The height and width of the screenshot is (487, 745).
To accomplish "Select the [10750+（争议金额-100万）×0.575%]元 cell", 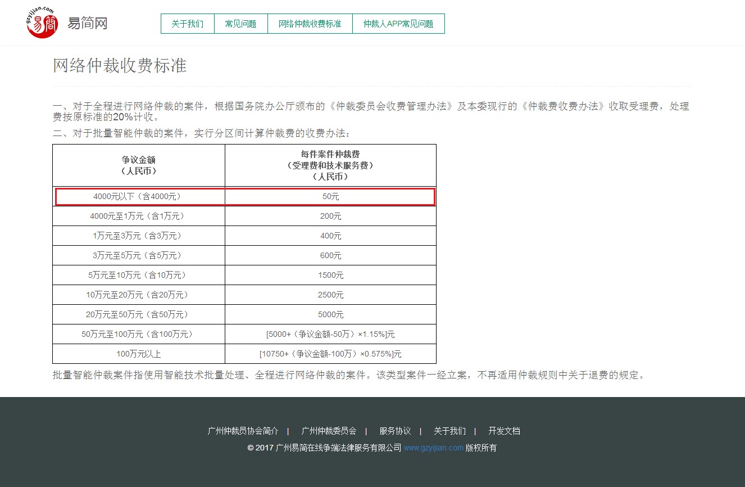I will (330, 354).
